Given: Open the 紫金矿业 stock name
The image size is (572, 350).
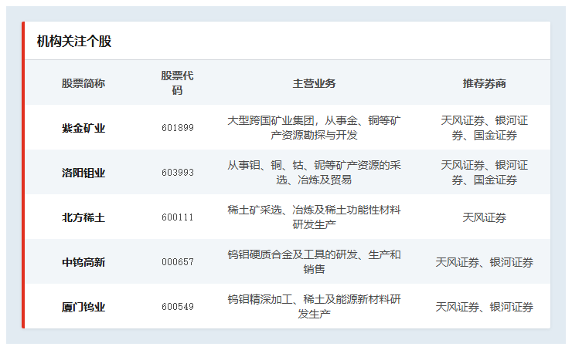Looking at the screenshot, I should click(83, 128).
